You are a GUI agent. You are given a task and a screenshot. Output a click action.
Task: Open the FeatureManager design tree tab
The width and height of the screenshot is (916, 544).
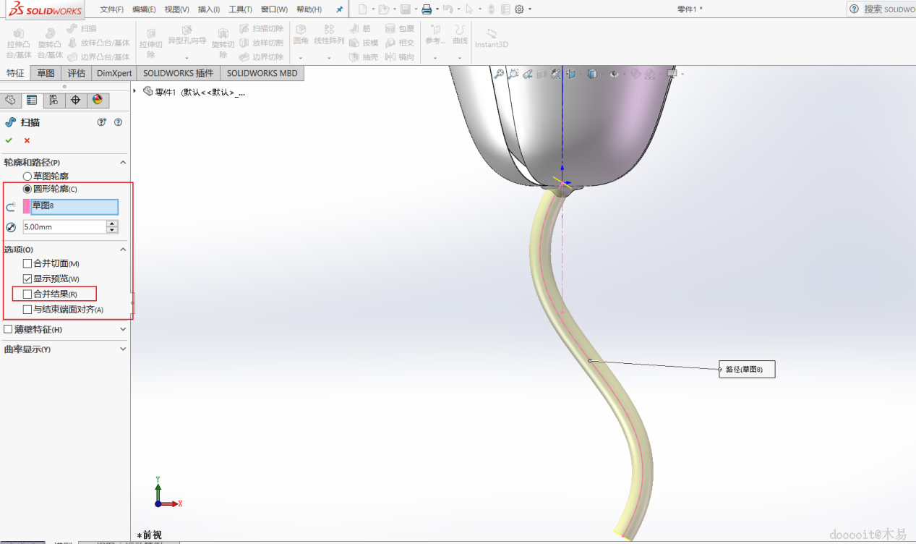[x=10, y=100]
